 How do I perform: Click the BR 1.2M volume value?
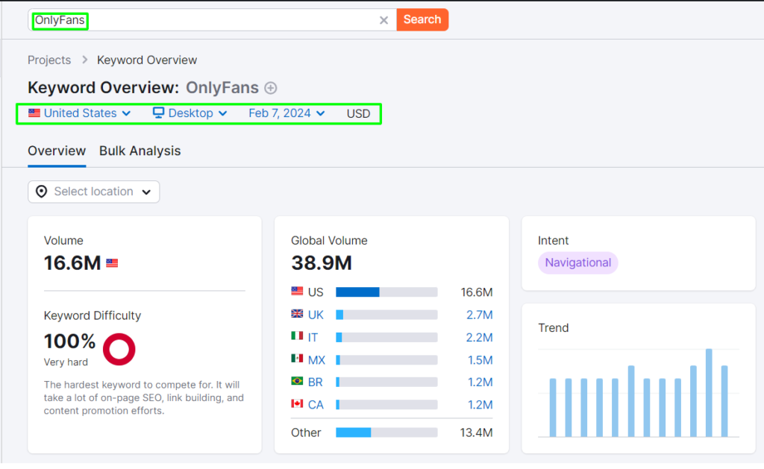tap(480, 383)
